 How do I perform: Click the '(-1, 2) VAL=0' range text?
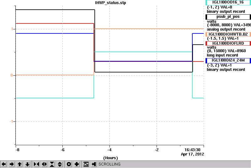tap(219, 7)
